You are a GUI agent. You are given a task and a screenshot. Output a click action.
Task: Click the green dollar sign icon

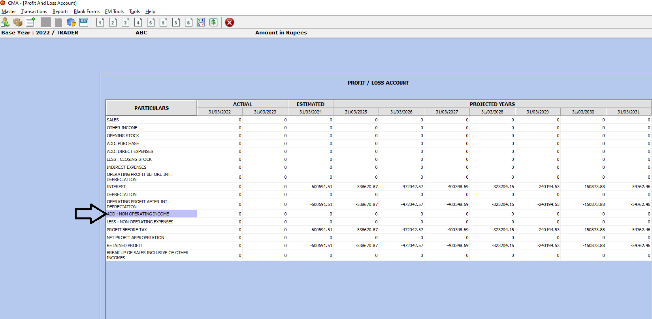tap(213, 22)
